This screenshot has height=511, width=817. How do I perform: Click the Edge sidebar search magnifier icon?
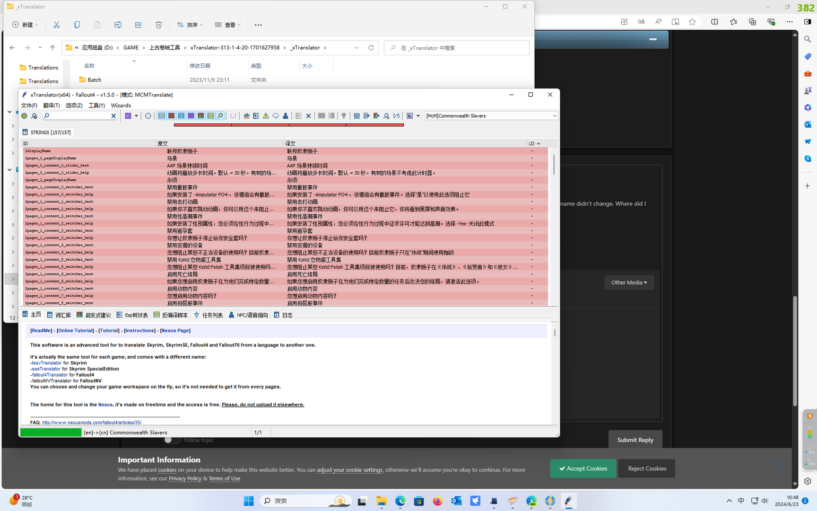pyautogui.click(x=808, y=39)
